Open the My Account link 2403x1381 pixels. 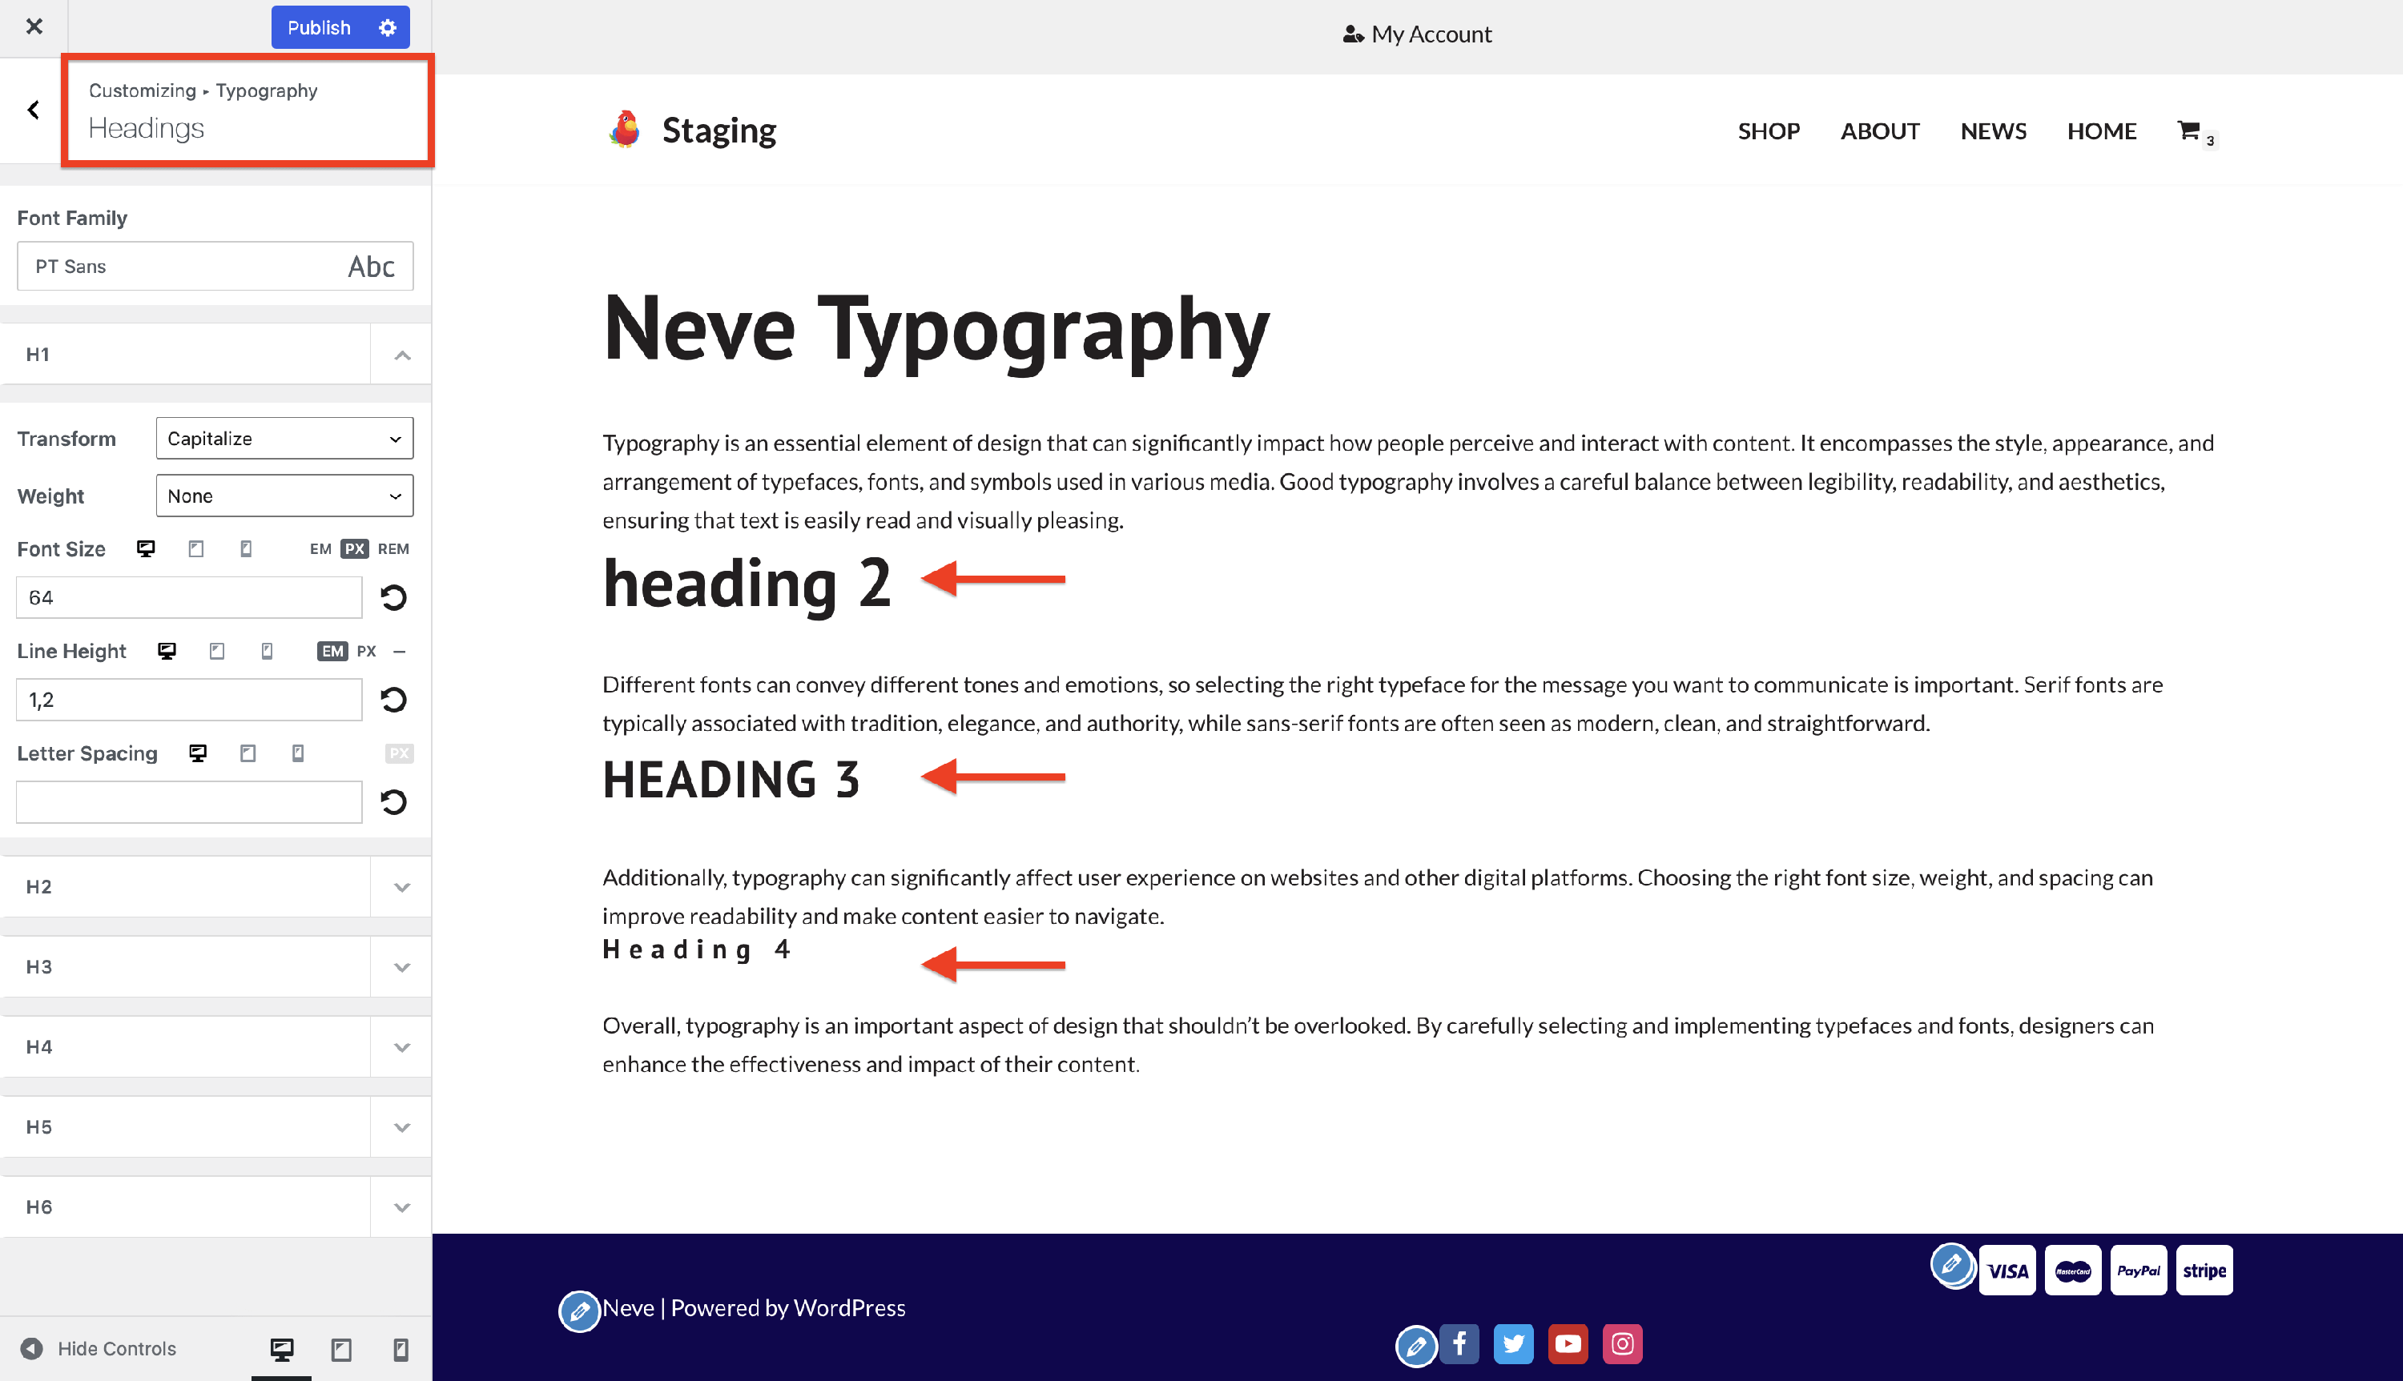coord(1419,34)
